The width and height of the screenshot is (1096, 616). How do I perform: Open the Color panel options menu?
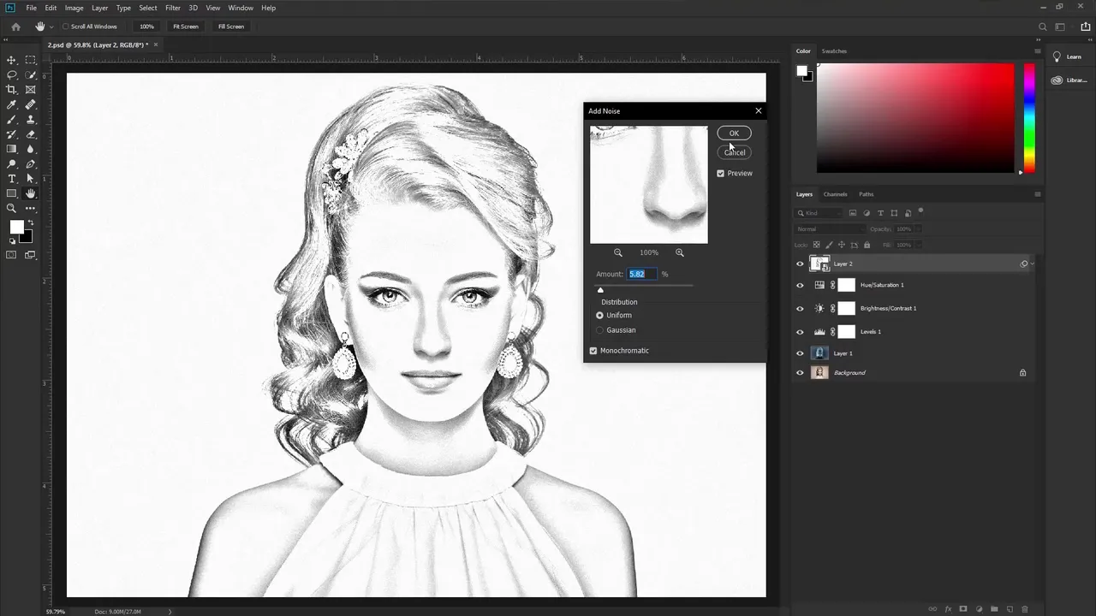click(x=1038, y=51)
